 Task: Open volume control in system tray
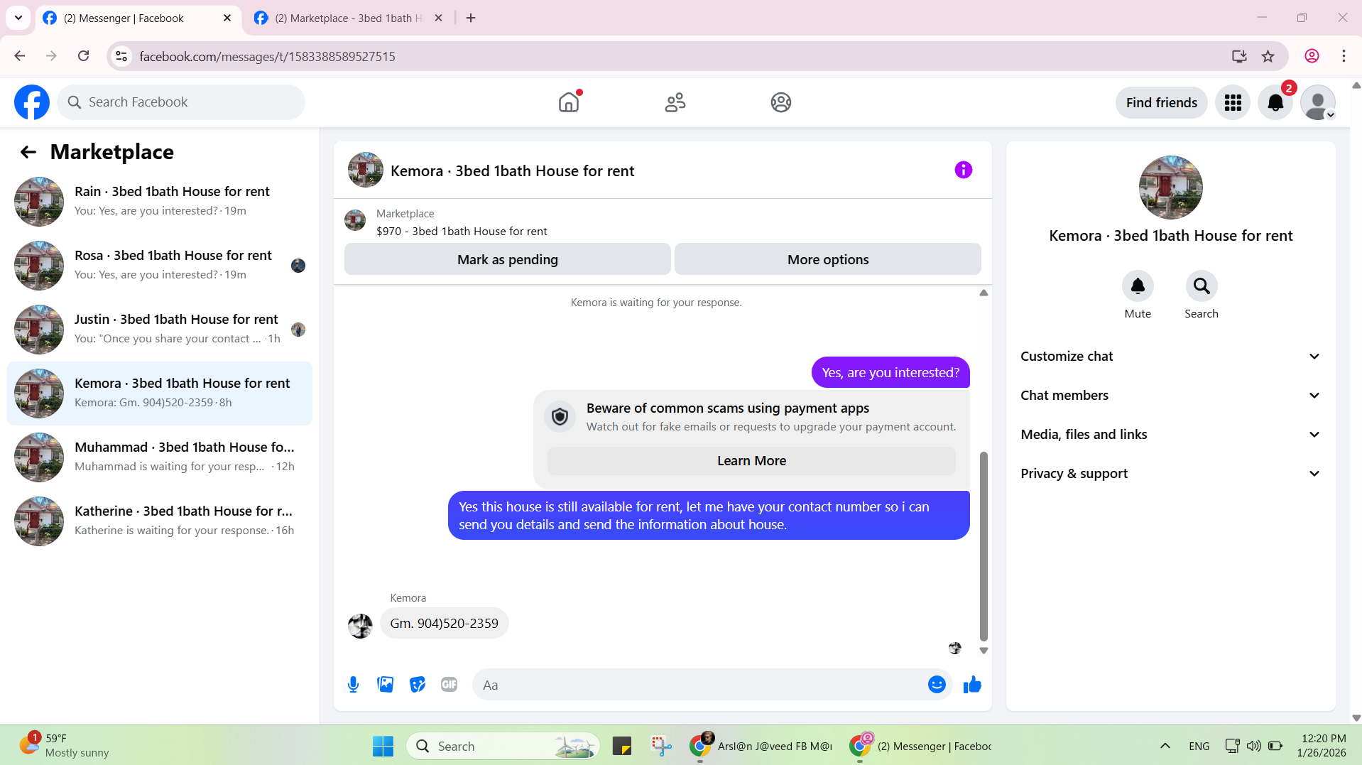coord(1253,746)
